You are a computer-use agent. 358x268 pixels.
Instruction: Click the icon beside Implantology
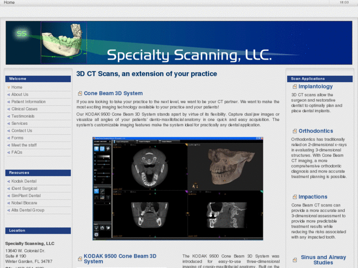tap(294, 87)
